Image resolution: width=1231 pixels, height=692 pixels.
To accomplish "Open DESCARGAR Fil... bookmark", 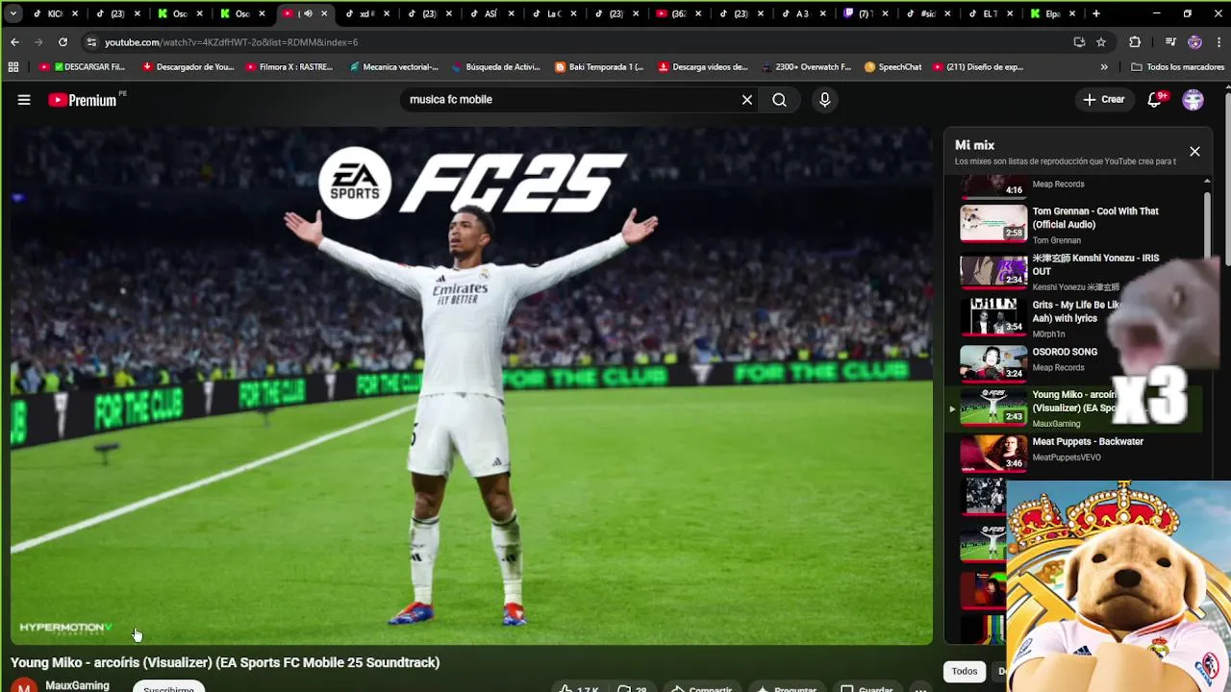I will click(x=83, y=67).
